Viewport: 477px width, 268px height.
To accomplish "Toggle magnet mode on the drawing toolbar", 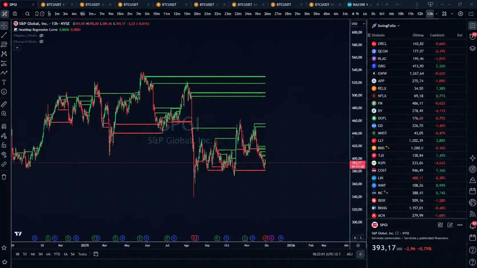I will coord(4,126).
